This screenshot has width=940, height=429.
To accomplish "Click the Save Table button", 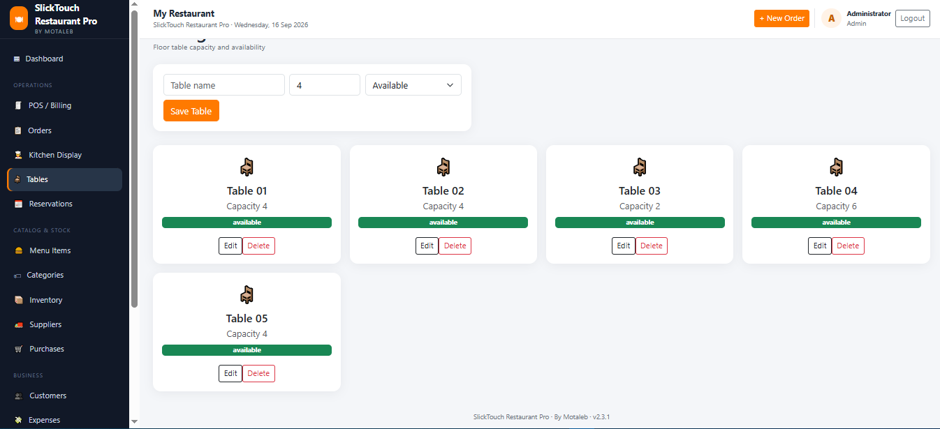I will coord(191,111).
